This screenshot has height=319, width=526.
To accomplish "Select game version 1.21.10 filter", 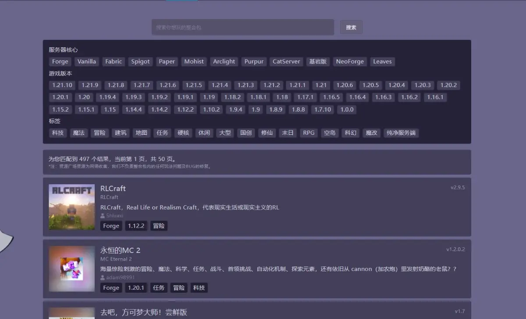I will coord(62,85).
